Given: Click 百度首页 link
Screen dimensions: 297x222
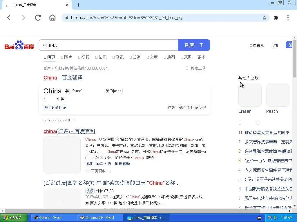Looking at the screenshot, I should 256,45.
